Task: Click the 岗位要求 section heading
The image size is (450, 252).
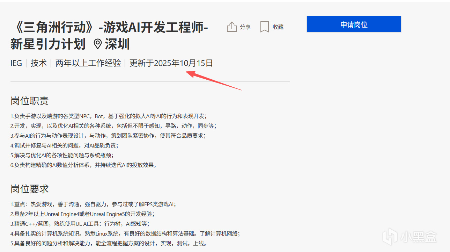Action: point(30,189)
